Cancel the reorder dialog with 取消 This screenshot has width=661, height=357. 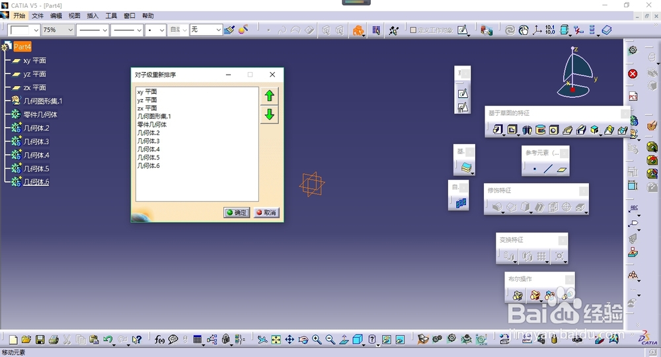[266, 212]
